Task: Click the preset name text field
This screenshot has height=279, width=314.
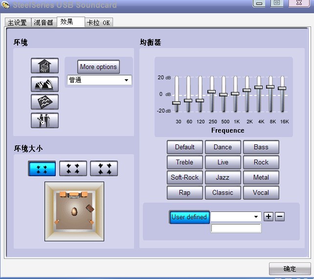Action: (236, 229)
